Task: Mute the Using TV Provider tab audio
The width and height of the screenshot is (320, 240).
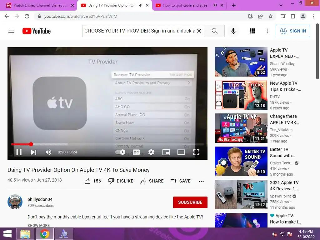Action: pyautogui.click(x=140, y=5)
